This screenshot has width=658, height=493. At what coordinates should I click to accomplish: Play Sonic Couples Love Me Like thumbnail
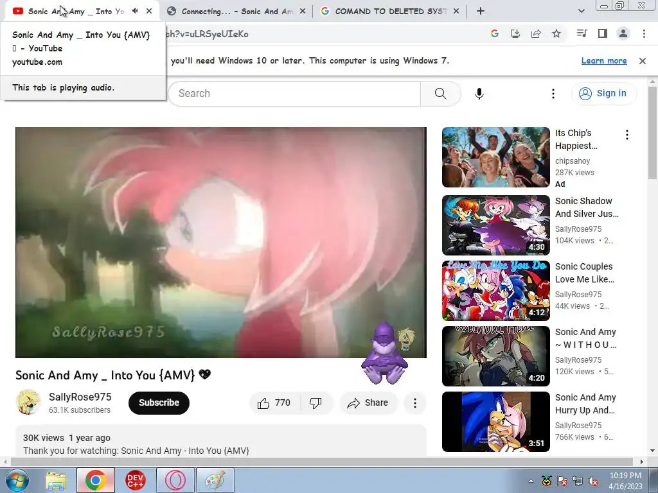(495, 291)
